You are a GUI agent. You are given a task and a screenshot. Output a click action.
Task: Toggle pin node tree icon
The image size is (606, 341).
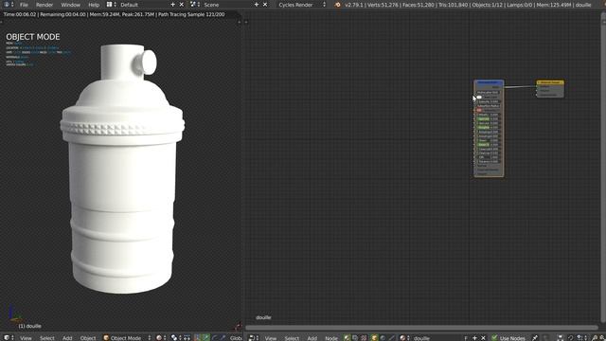click(535, 338)
